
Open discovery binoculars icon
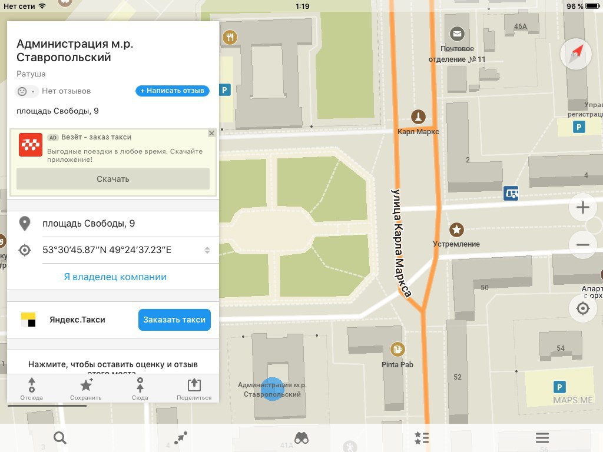pyautogui.click(x=301, y=437)
